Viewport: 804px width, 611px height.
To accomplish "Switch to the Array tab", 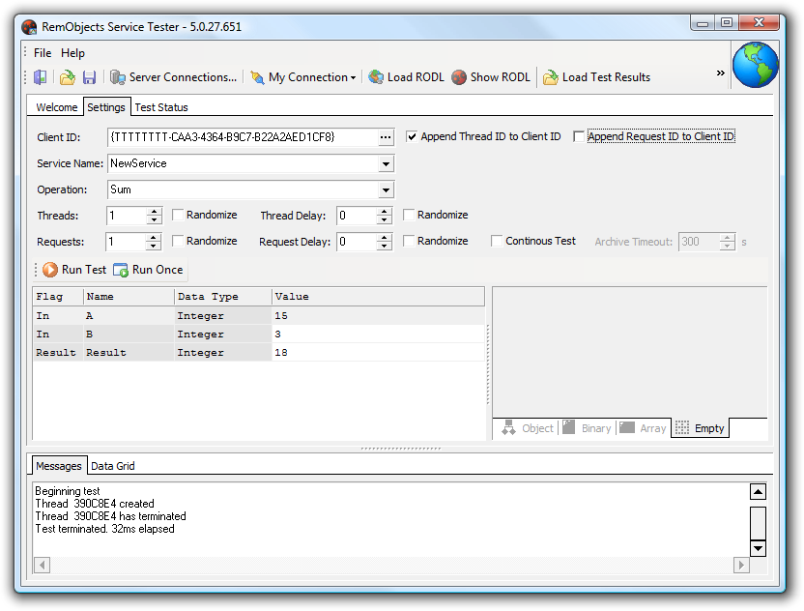I will click(643, 428).
